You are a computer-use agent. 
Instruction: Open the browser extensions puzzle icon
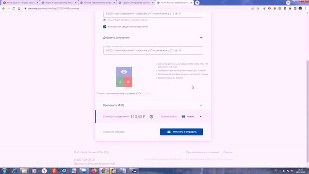point(290,9)
